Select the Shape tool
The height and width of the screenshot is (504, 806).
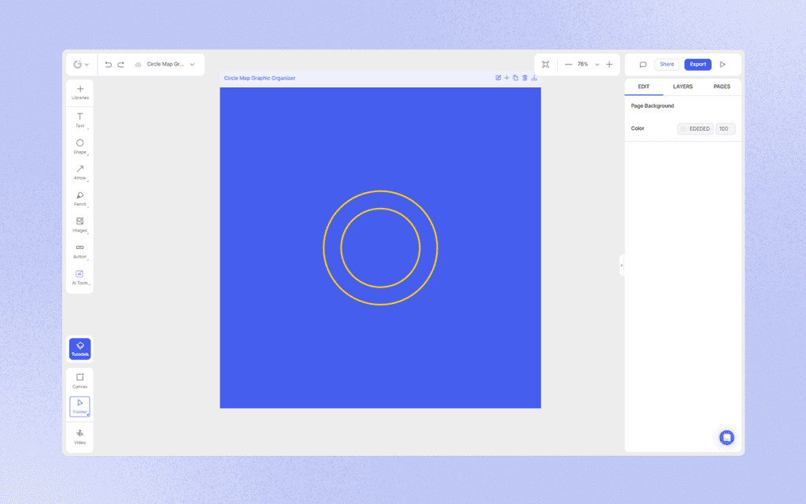(x=79, y=146)
